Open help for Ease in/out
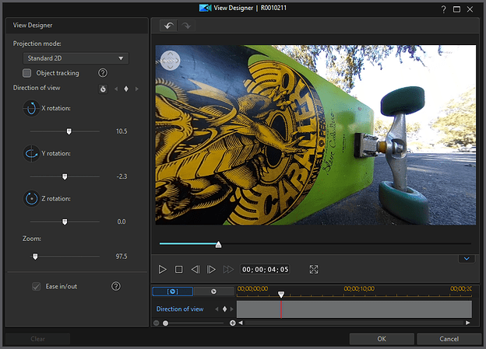 click(x=116, y=286)
